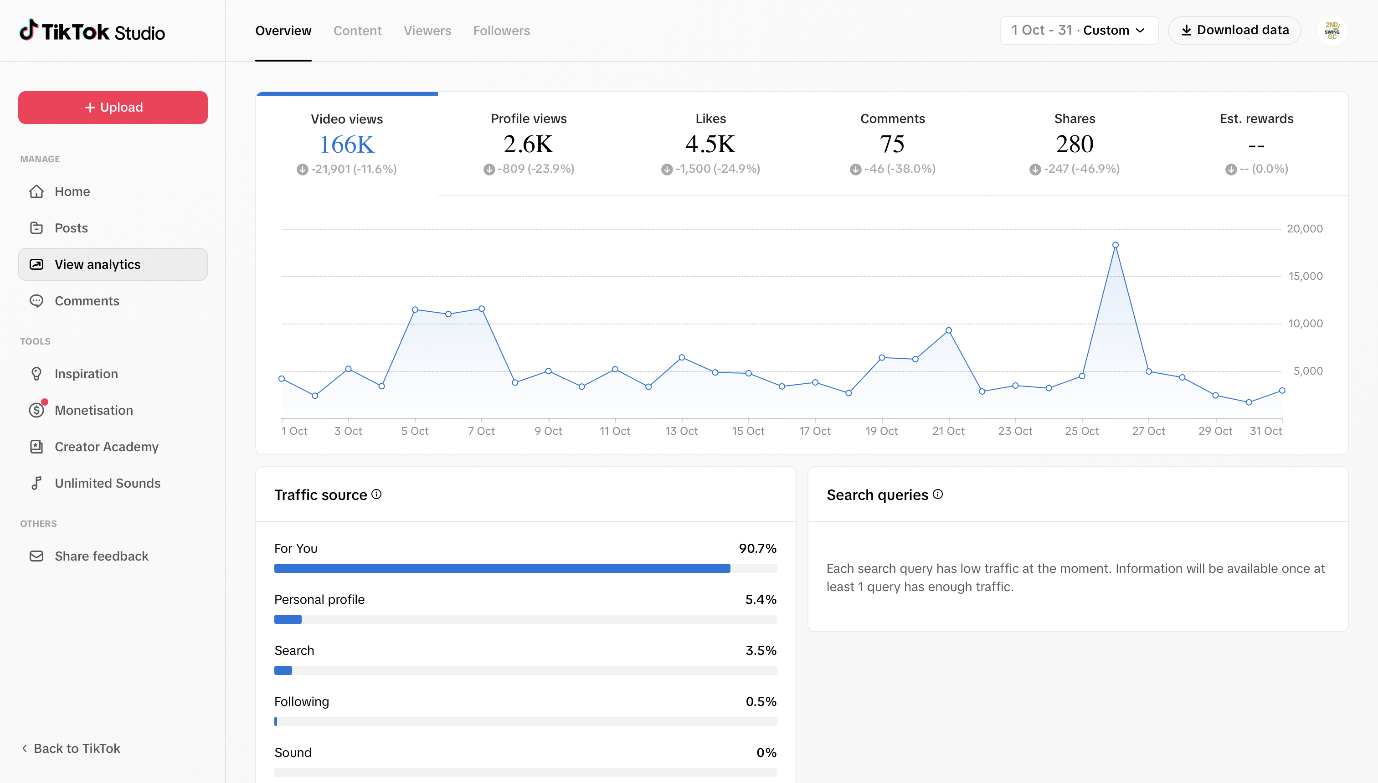Click Share feedback envelope icon

tap(36, 556)
